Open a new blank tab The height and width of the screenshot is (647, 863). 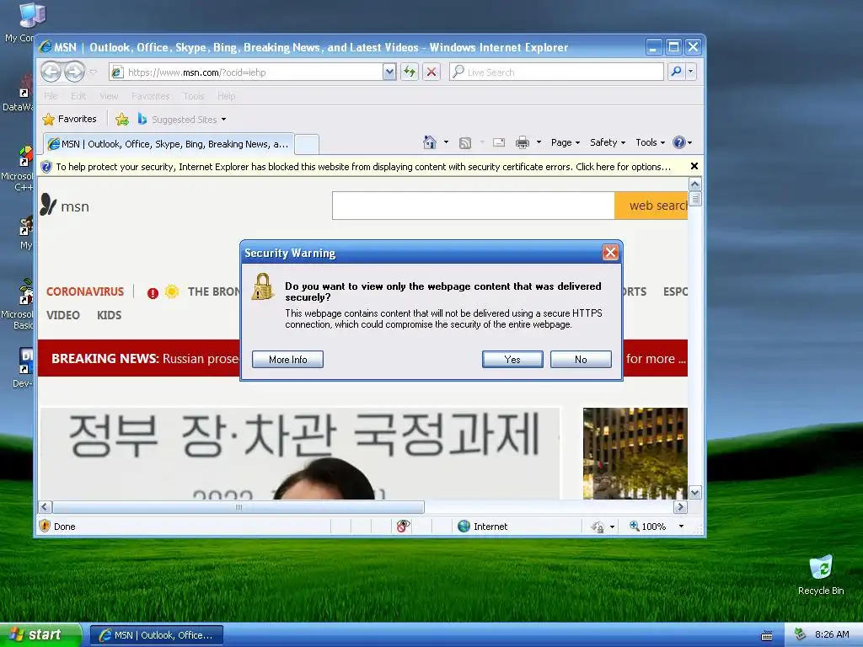(307, 145)
